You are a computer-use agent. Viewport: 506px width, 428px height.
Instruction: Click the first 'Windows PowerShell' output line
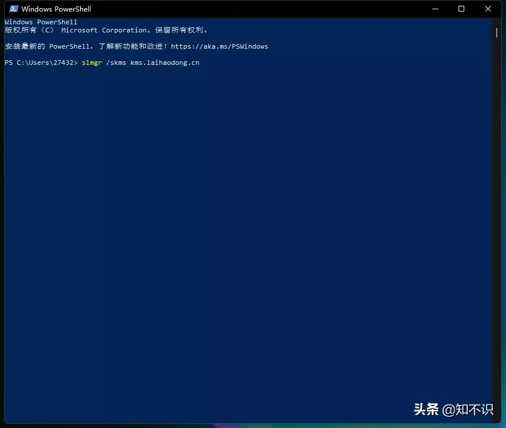tap(41, 22)
